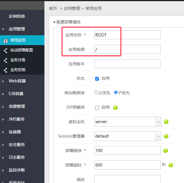This screenshot has height=183, width=184.
Task: Select the 父优先 radio button
Action: pyautogui.click(x=96, y=93)
